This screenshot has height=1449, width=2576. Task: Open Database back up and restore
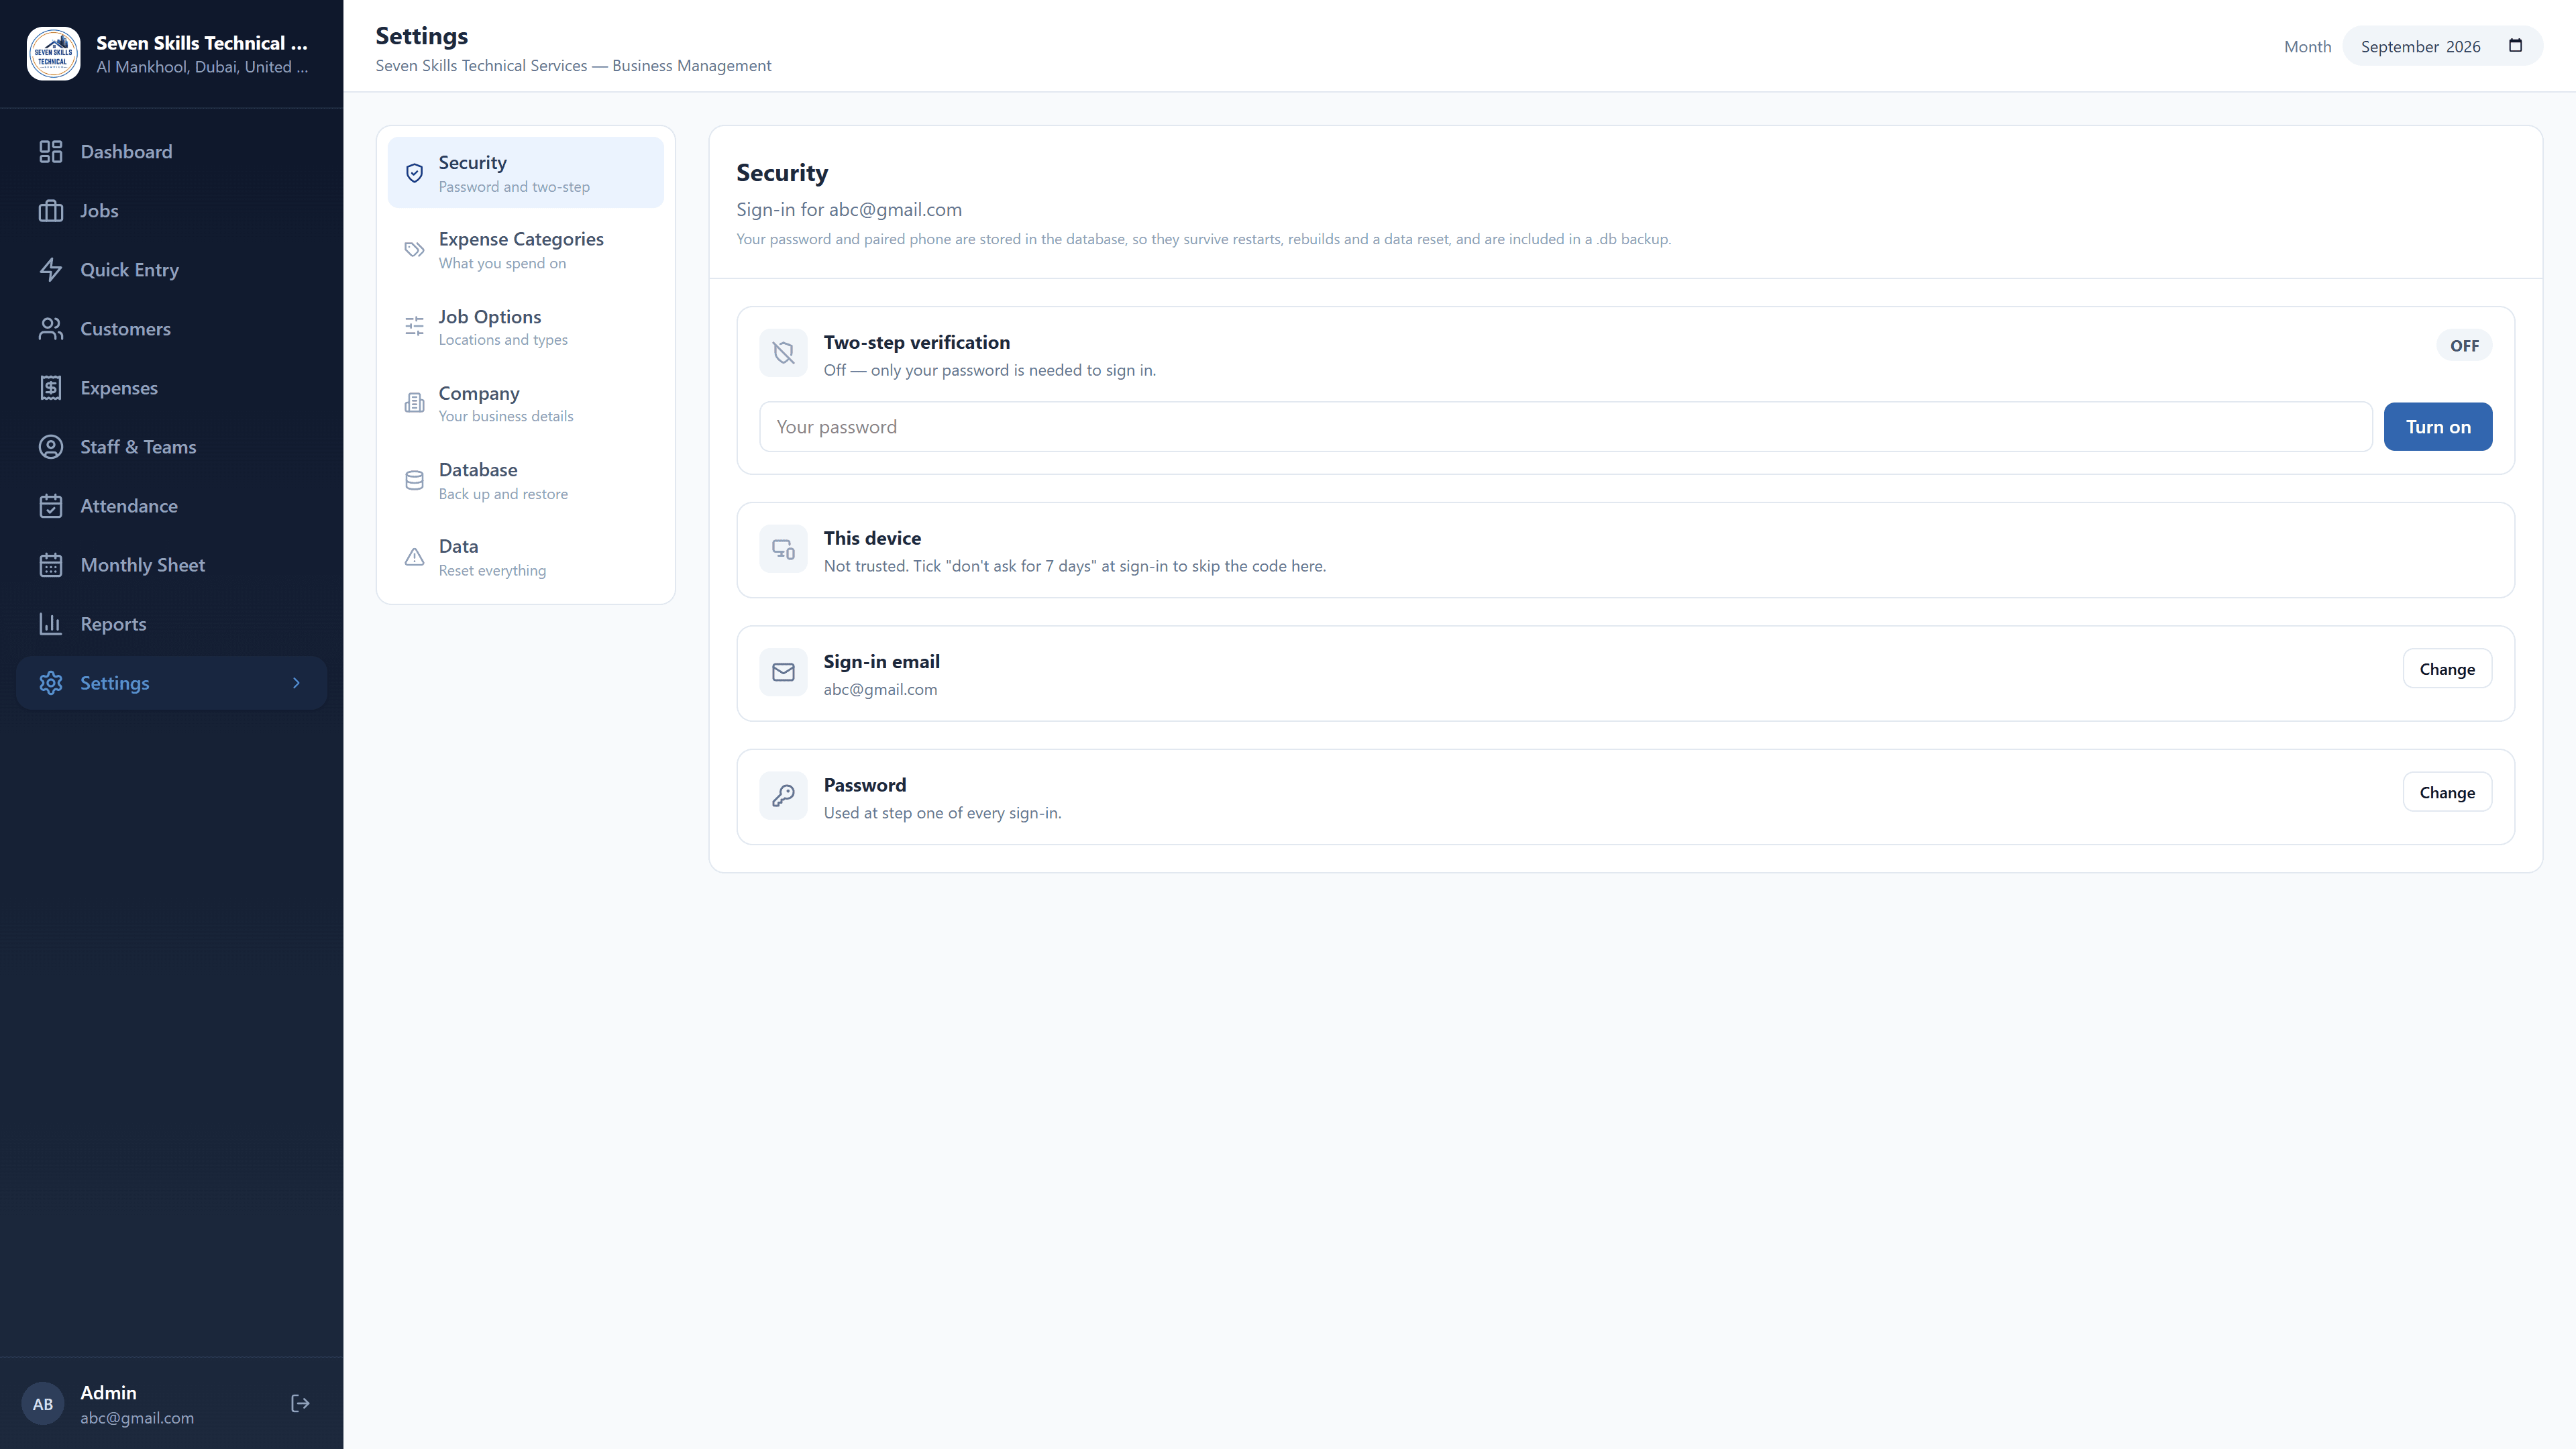point(525,480)
